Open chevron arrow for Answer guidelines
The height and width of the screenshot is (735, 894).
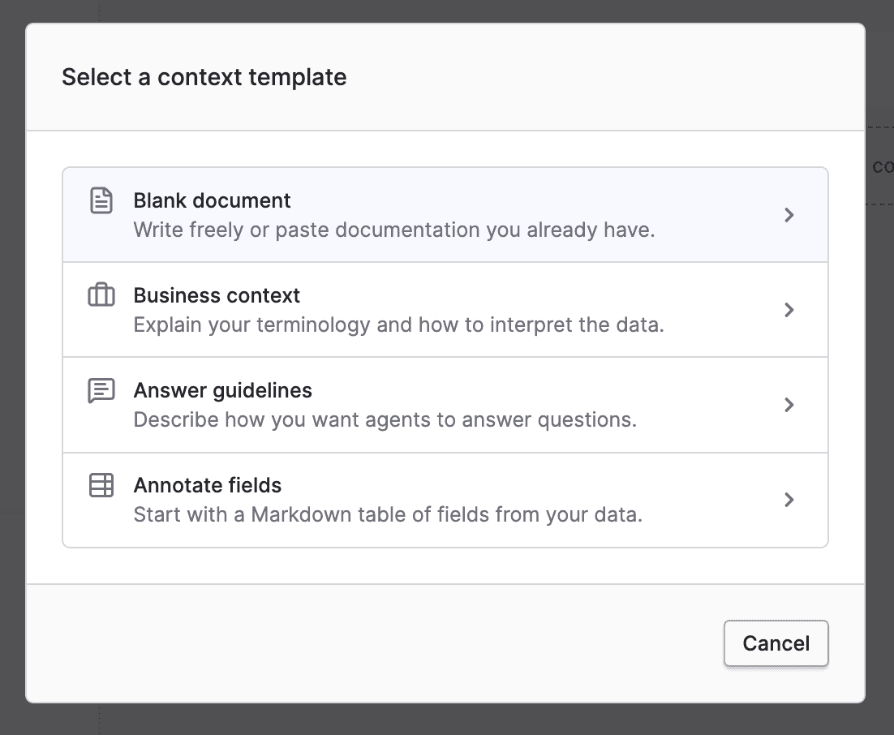tap(789, 405)
